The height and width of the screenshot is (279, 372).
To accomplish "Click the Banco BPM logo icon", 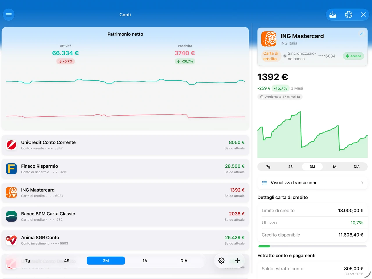I will [x=11, y=216].
